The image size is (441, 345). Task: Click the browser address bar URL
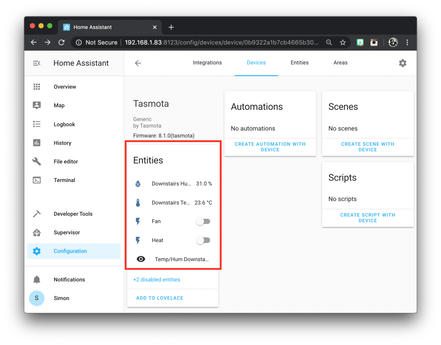point(222,43)
